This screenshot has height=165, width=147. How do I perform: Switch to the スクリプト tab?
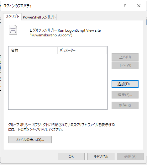point(13,17)
